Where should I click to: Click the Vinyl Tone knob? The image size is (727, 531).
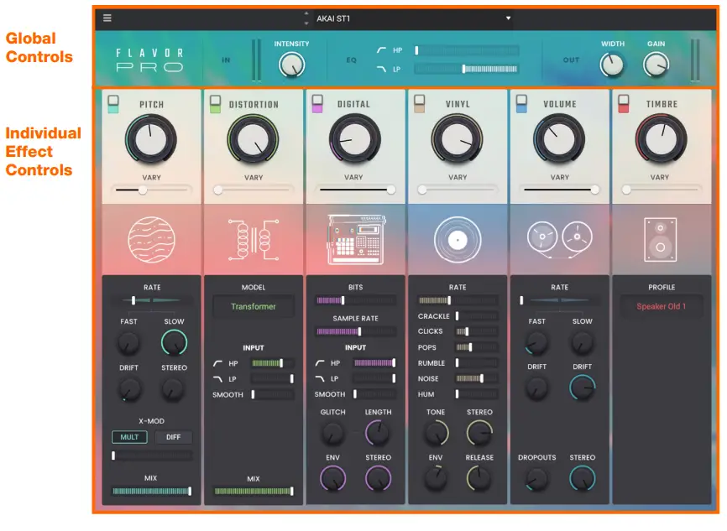point(436,433)
